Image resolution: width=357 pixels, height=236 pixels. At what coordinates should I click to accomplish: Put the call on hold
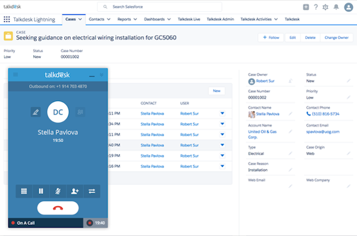tap(41, 191)
